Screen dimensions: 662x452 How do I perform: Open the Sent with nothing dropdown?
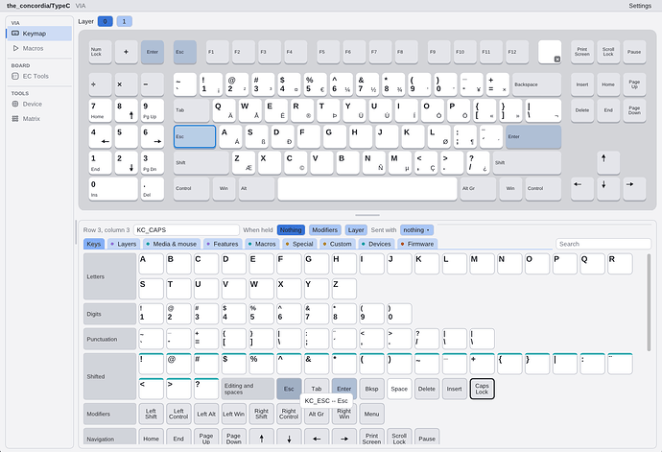point(416,229)
